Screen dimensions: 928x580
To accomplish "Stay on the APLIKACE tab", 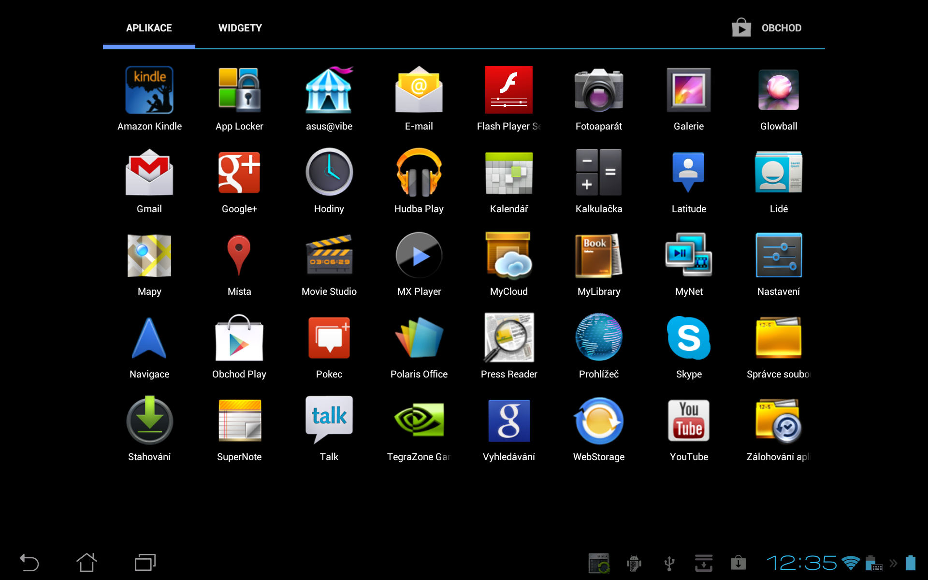I will 148,28.
